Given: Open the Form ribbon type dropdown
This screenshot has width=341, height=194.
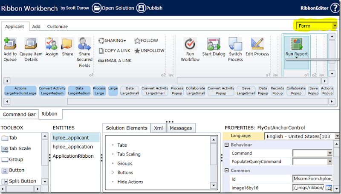Looking at the screenshot, I should click(335, 26).
